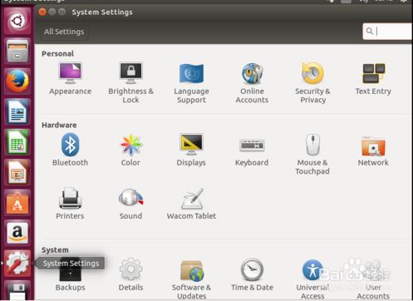This screenshot has height=301, width=413.
Task: Open Time & Date settings
Action: point(252,274)
